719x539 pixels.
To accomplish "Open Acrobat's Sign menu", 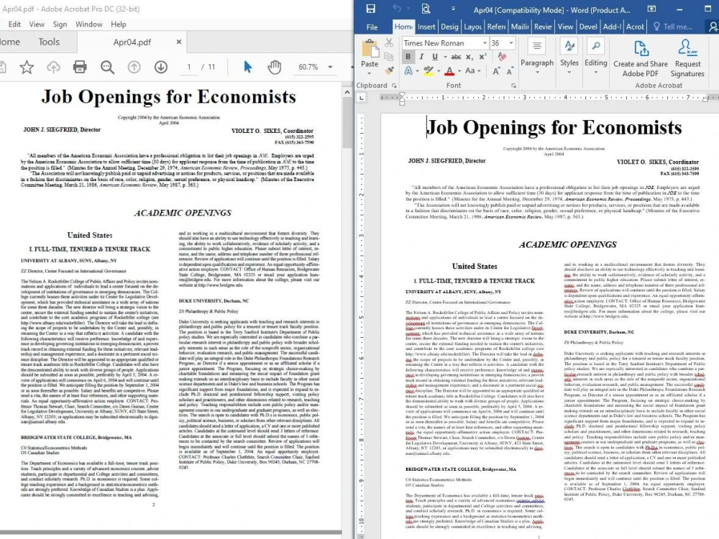I will coord(60,24).
